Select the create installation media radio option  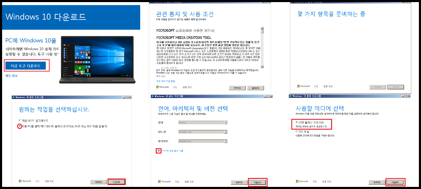(19, 126)
